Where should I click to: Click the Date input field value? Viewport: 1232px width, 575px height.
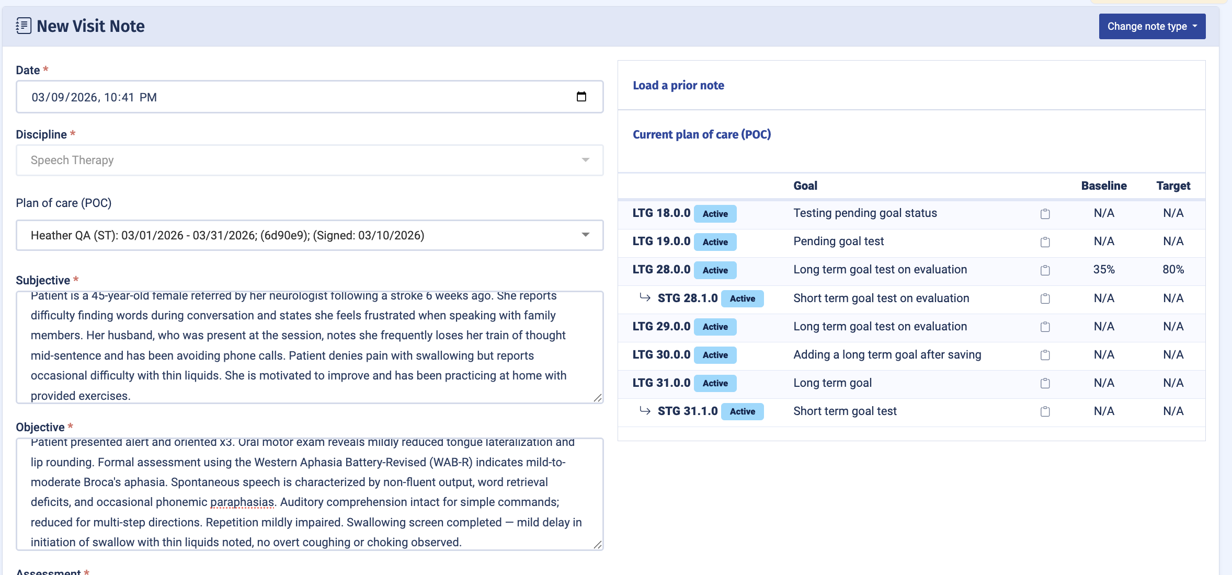(x=94, y=97)
